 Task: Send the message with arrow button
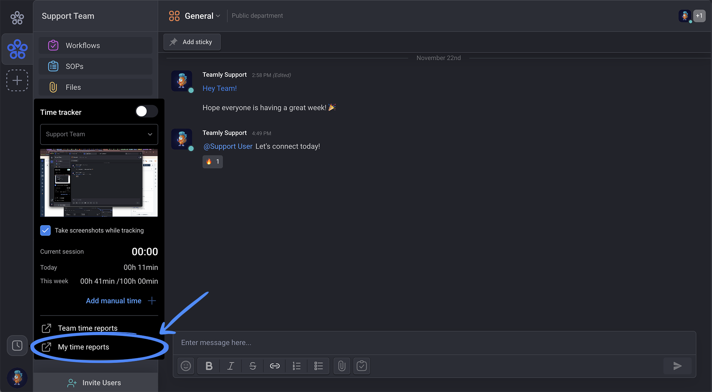coord(677,366)
